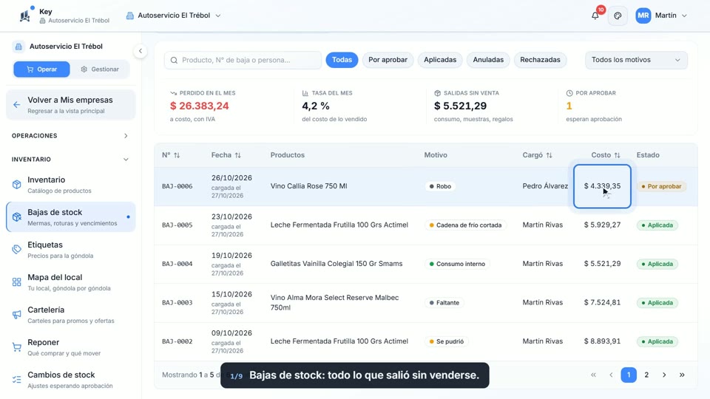Open the Autoservicio El Trébol company dropdown
The width and height of the screenshot is (710, 399).
click(x=173, y=16)
